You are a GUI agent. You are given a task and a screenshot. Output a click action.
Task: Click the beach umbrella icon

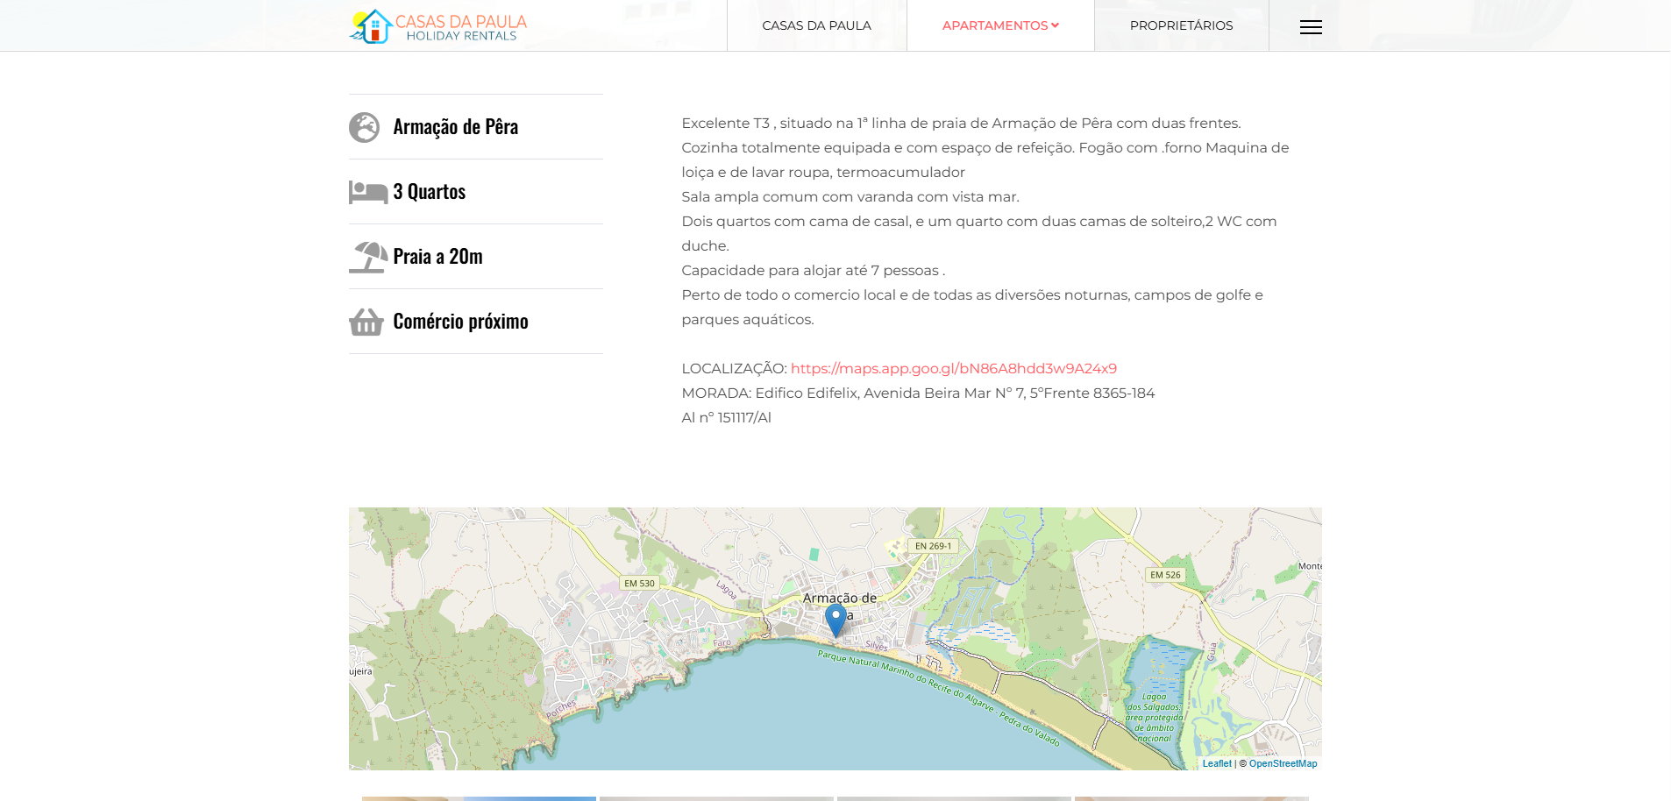[367, 257]
